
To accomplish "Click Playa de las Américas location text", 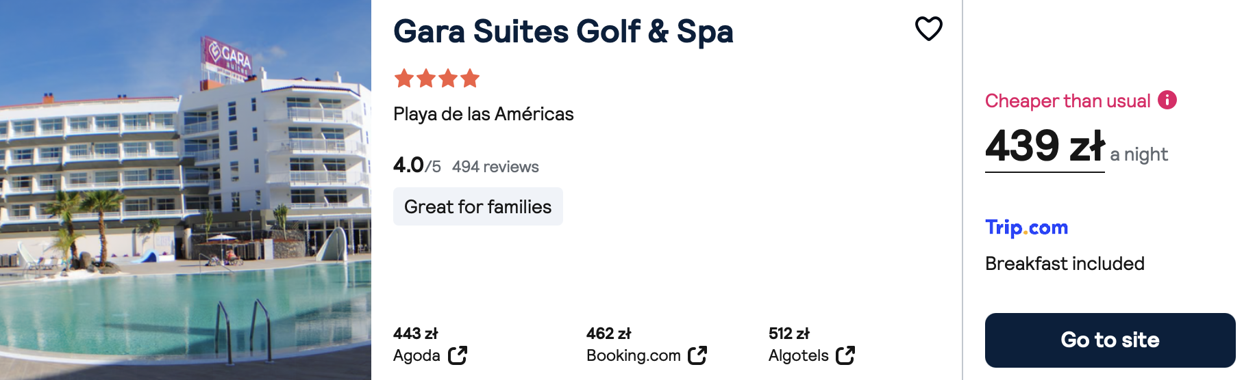I will pyautogui.click(x=484, y=114).
